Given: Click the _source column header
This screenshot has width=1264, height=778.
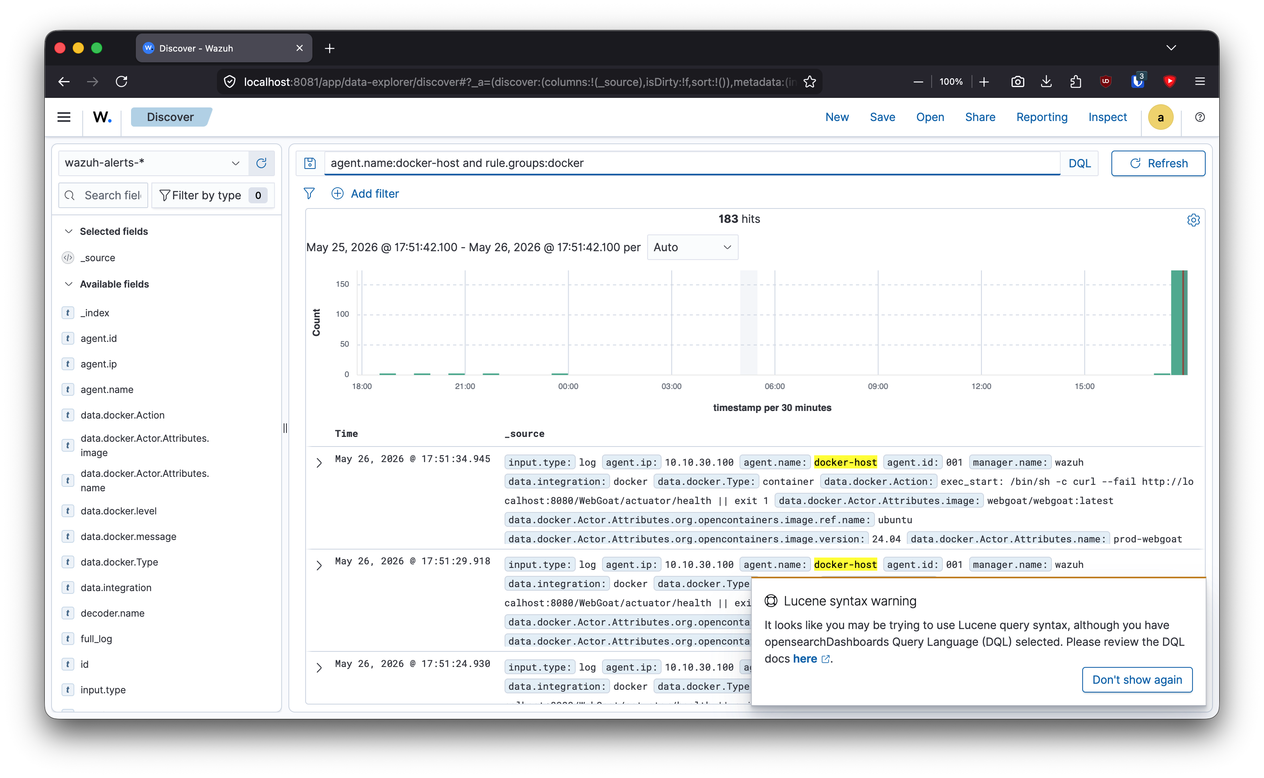Looking at the screenshot, I should [x=525, y=433].
